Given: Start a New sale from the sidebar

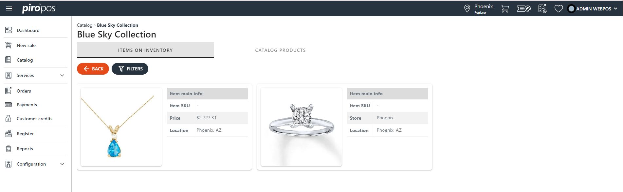Looking at the screenshot, I should click(x=26, y=45).
